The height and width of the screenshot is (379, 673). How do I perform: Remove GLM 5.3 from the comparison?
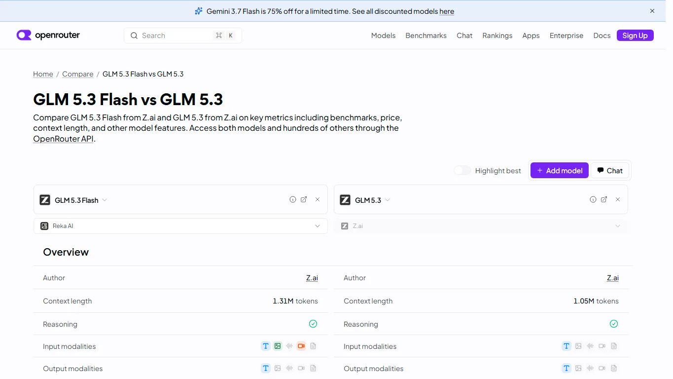(618, 199)
